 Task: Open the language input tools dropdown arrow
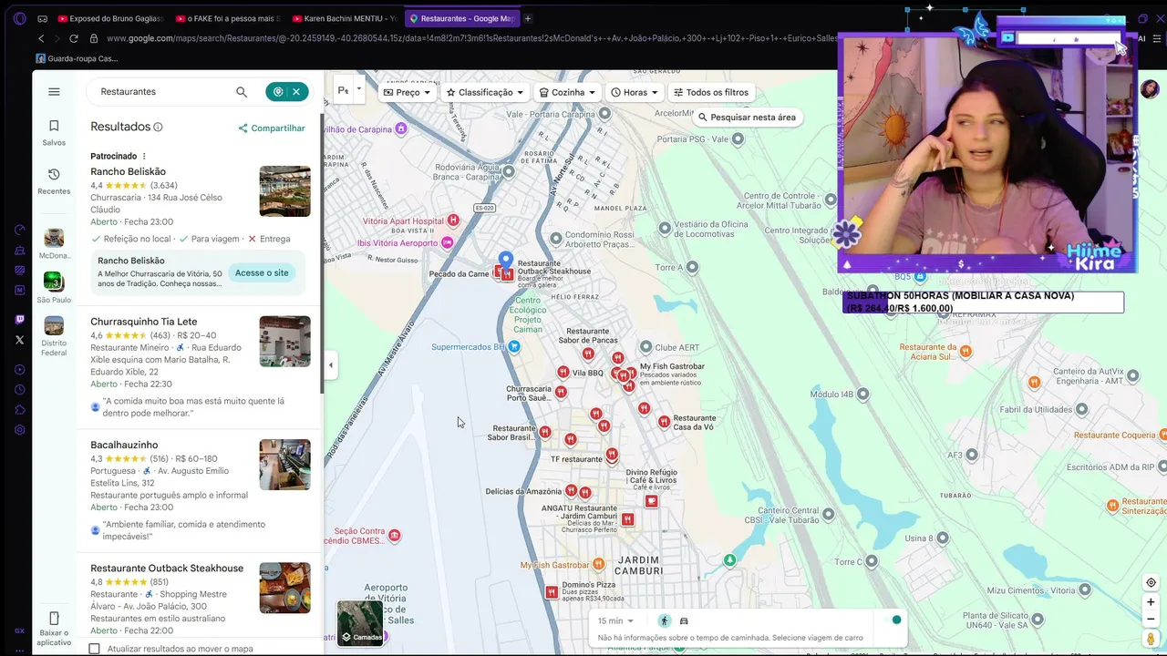tap(359, 89)
